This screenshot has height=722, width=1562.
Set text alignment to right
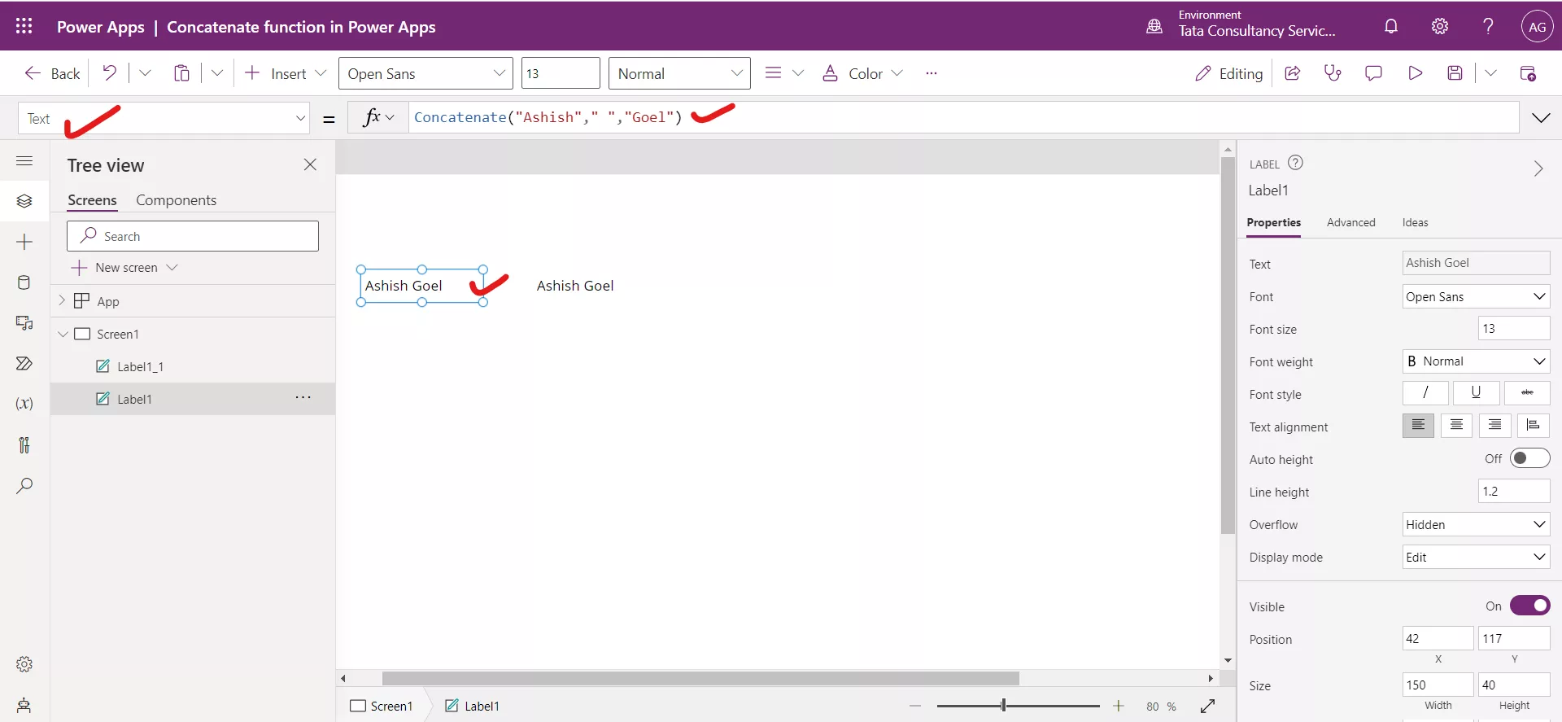pyautogui.click(x=1494, y=425)
